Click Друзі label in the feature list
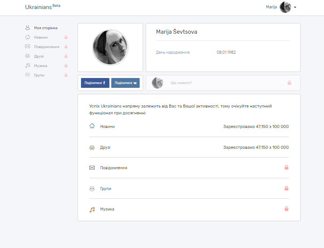Screen dimensions: 324x248 click(x=105, y=147)
